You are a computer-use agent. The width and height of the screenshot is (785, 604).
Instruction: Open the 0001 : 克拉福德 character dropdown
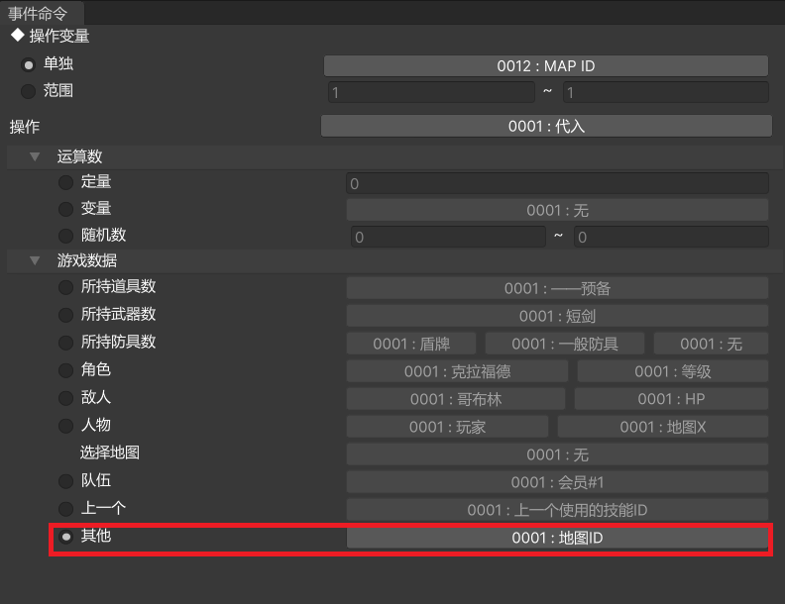click(457, 371)
